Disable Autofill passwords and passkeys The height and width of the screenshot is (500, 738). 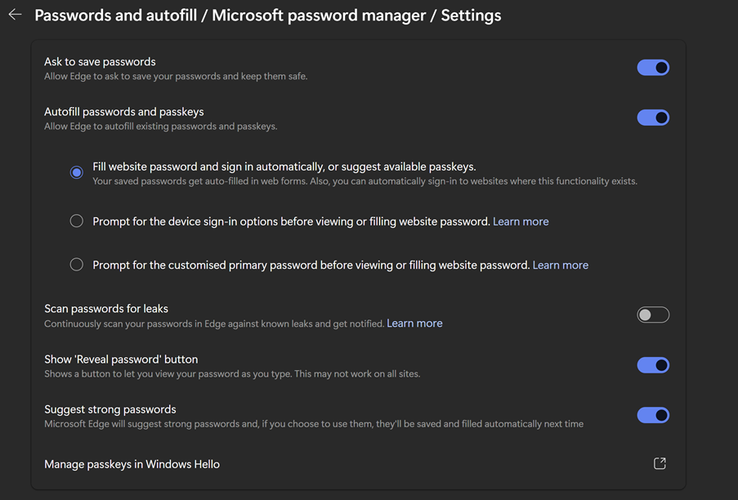click(x=652, y=117)
